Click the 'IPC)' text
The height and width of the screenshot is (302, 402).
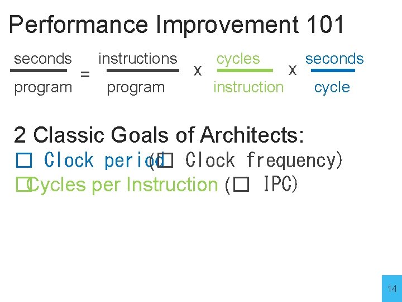(279, 185)
